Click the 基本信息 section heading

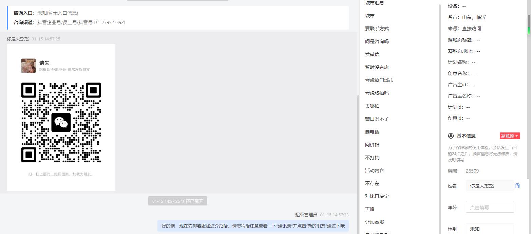click(466, 136)
